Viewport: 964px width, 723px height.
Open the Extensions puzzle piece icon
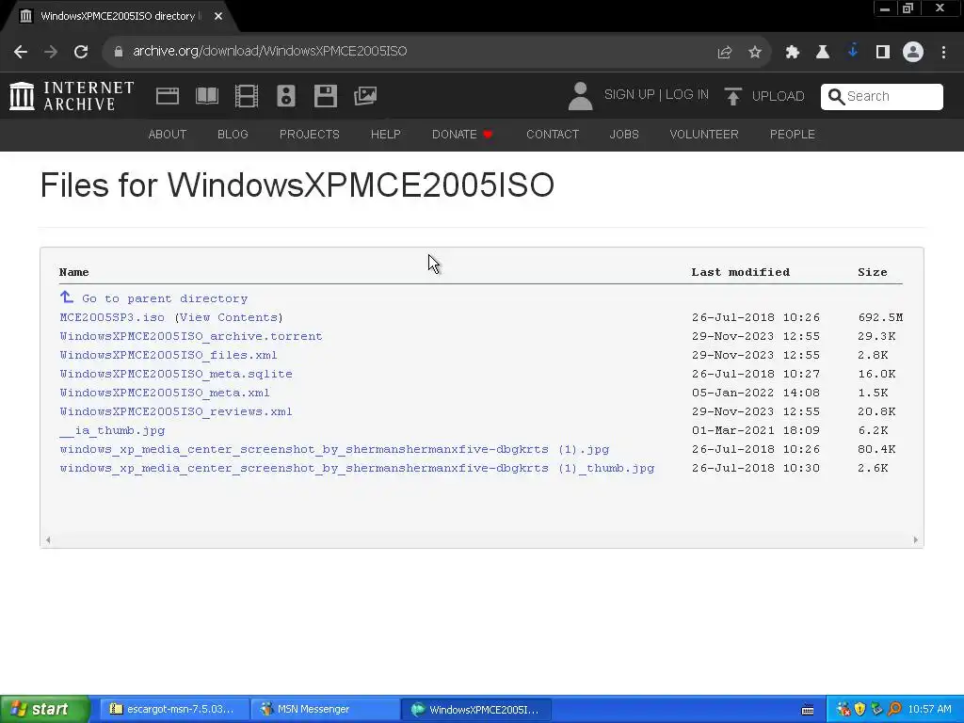pos(793,53)
